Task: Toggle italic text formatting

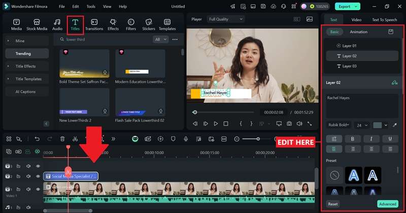Action: [x=371, y=139]
